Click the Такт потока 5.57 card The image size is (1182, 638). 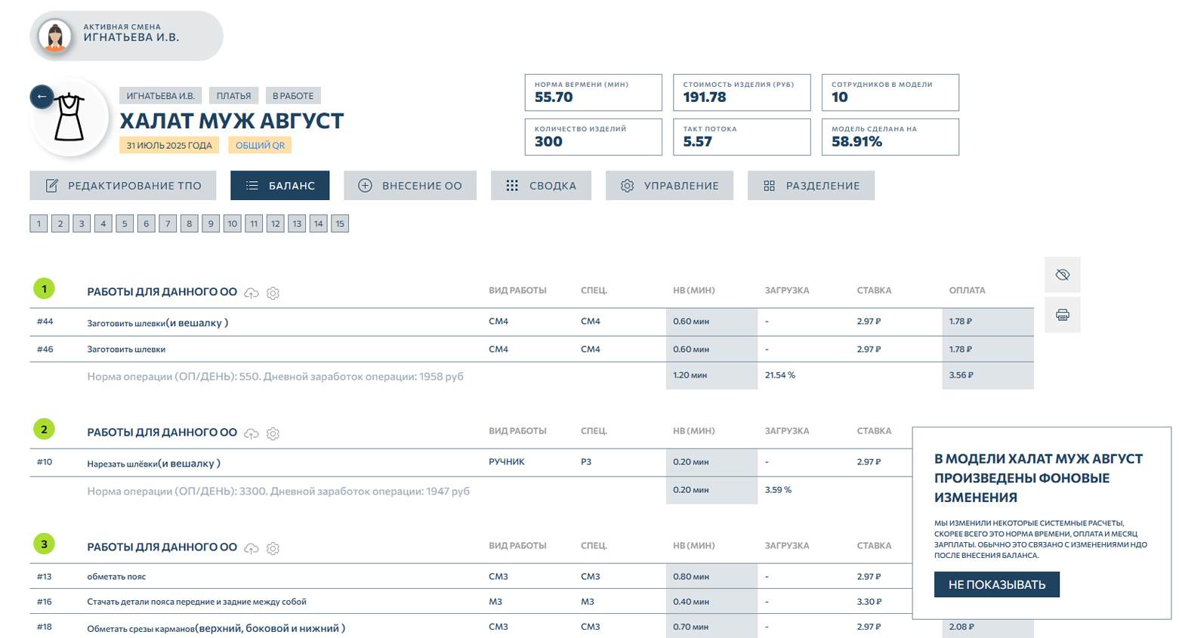click(x=742, y=137)
